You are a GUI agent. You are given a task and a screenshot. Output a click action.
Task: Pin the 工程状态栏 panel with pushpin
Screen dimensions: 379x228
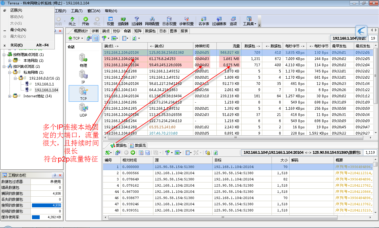(x=55, y=175)
